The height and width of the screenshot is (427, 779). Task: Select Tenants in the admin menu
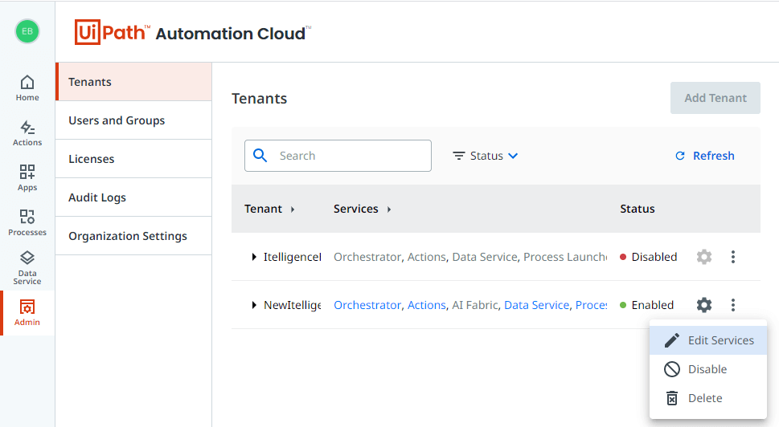(x=134, y=82)
